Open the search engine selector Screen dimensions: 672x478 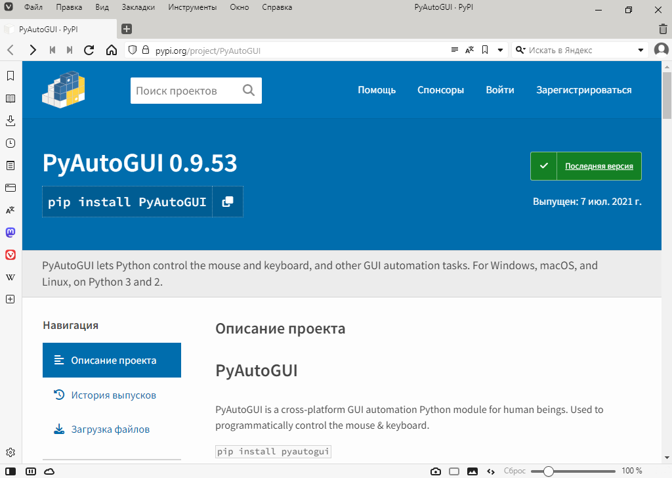521,50
